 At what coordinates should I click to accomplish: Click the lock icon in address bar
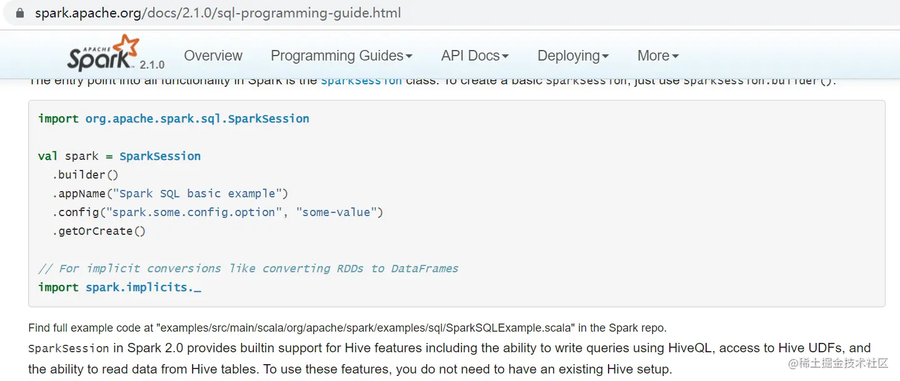click(x=20, y=12)
